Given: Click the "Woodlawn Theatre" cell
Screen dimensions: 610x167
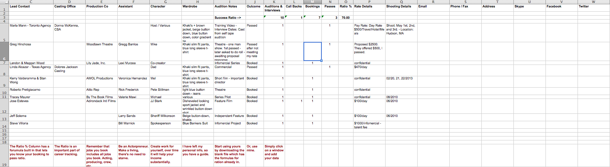Looking at the screenshot, I should 101,51.
